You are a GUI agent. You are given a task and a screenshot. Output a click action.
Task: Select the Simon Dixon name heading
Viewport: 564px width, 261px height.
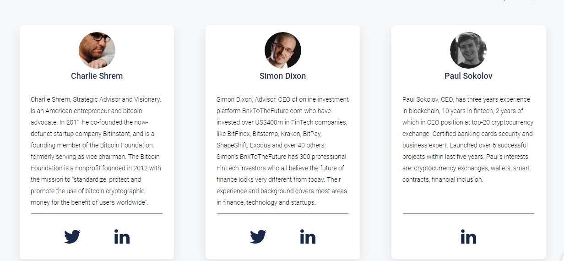click(282, 76)
